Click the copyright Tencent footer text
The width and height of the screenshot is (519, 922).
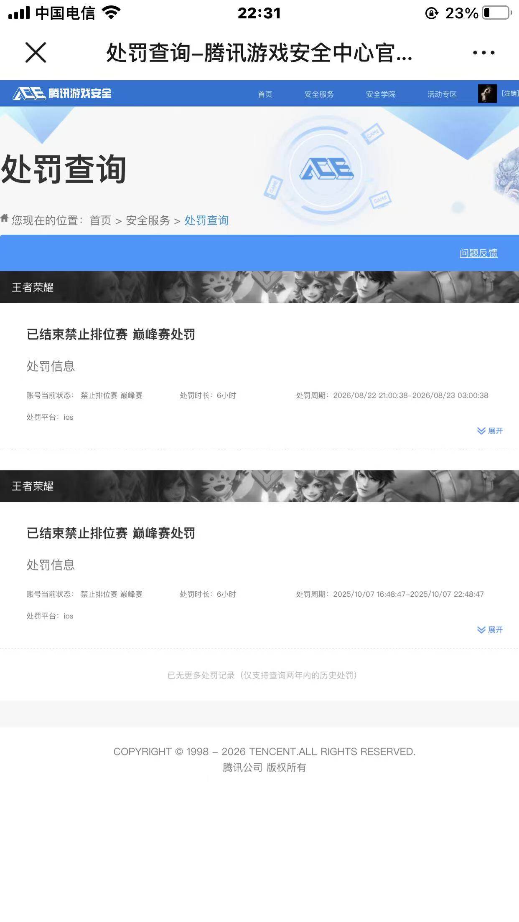(x=264, y=752)
